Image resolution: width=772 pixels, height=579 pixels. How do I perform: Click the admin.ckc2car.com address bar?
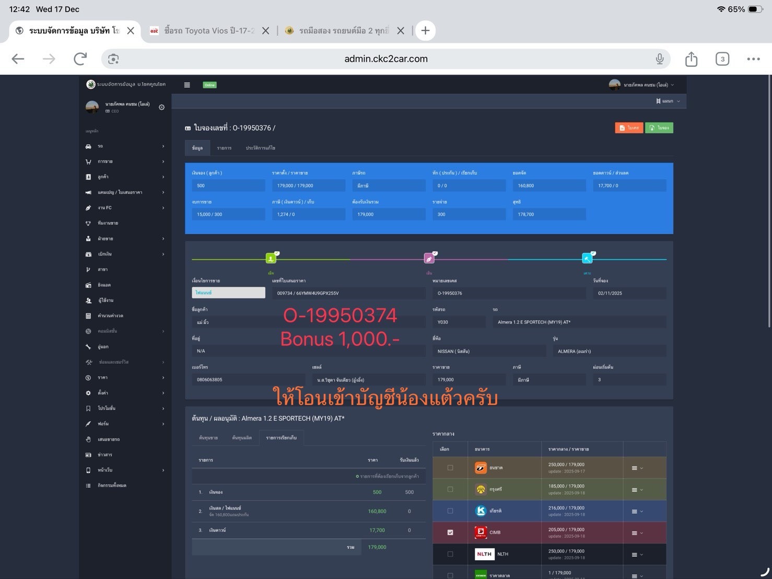386,59
